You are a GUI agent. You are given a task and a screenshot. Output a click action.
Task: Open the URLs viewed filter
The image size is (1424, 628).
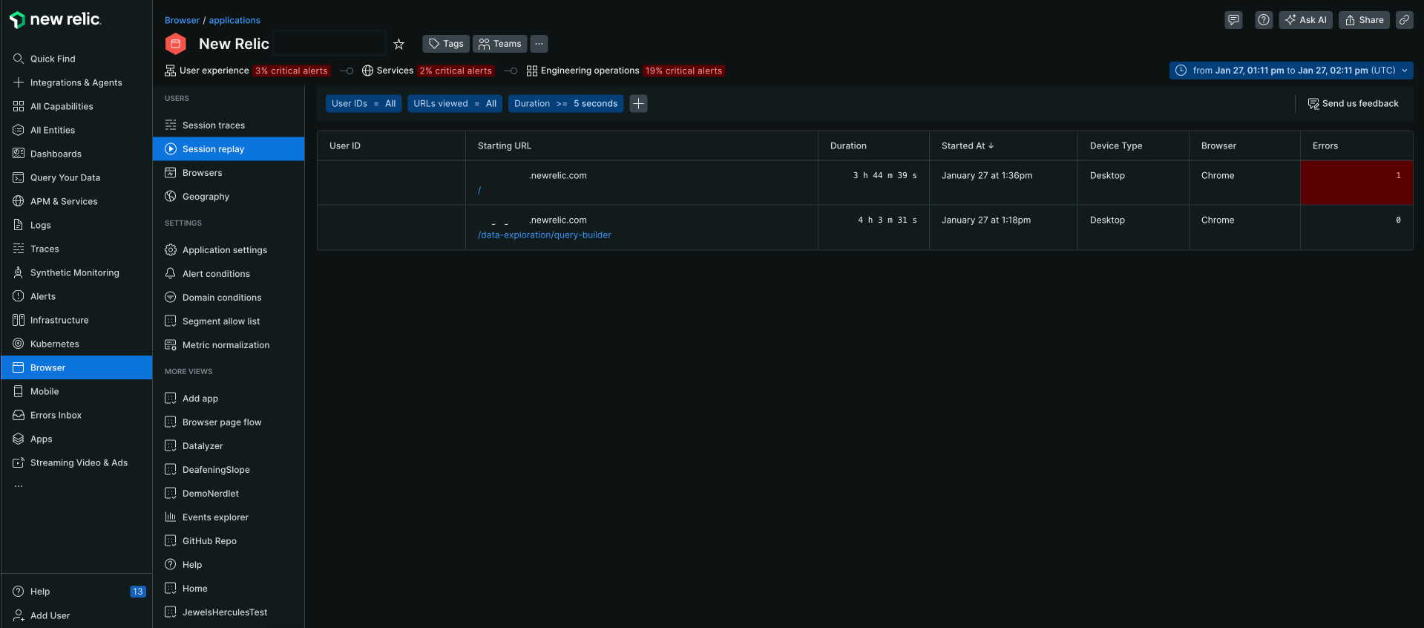pos(454,104)
